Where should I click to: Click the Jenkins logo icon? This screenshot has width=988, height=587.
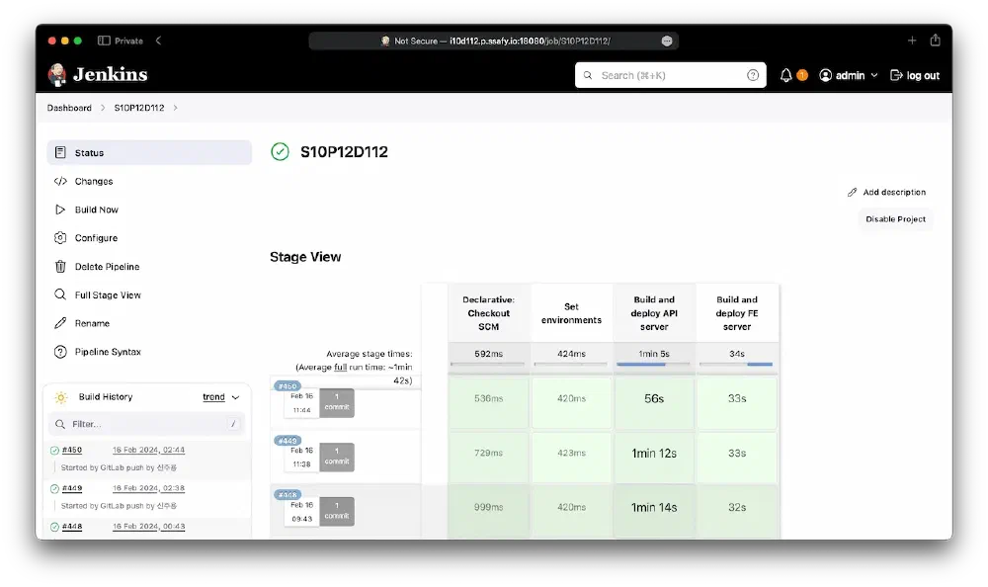pyautogui.click(x=58, y=75)
